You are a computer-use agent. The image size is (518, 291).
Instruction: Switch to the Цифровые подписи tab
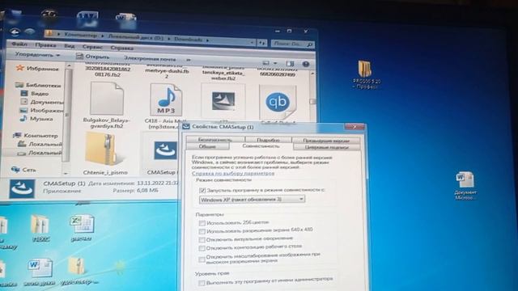point(326,147)
